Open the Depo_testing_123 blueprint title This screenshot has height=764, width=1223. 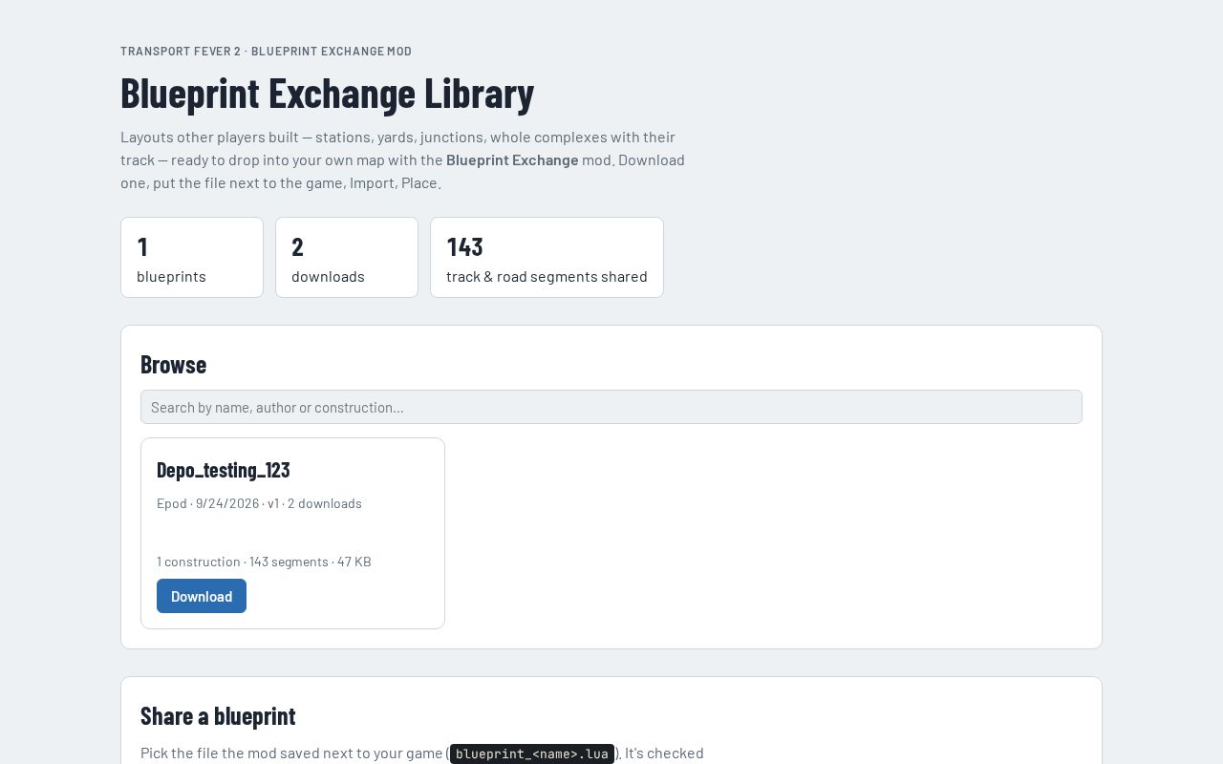click(x=224, y=470)
